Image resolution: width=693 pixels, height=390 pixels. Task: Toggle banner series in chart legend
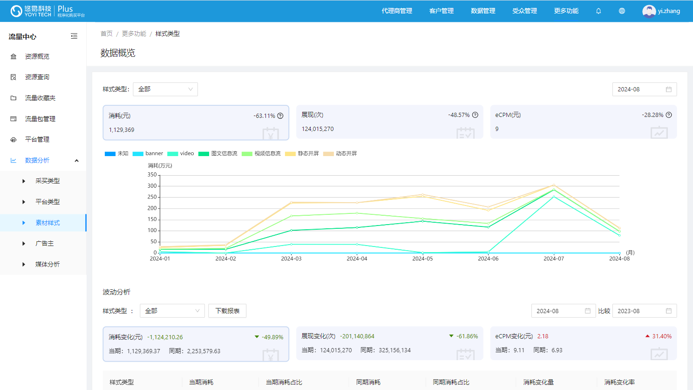(x=148, y=154)
